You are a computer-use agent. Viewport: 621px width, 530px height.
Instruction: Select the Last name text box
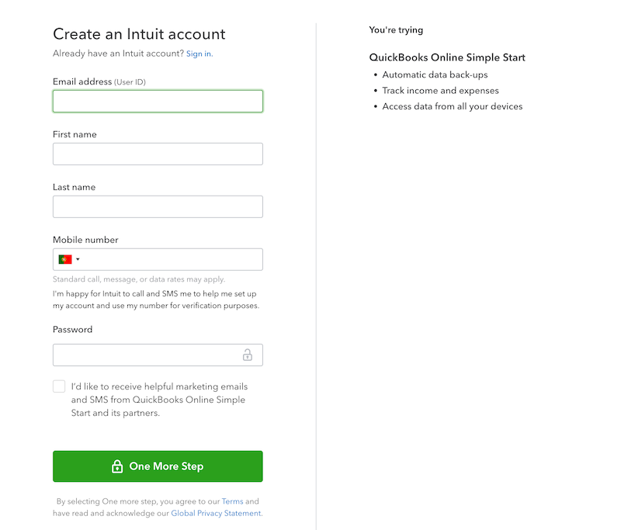(x=158, y=206)
